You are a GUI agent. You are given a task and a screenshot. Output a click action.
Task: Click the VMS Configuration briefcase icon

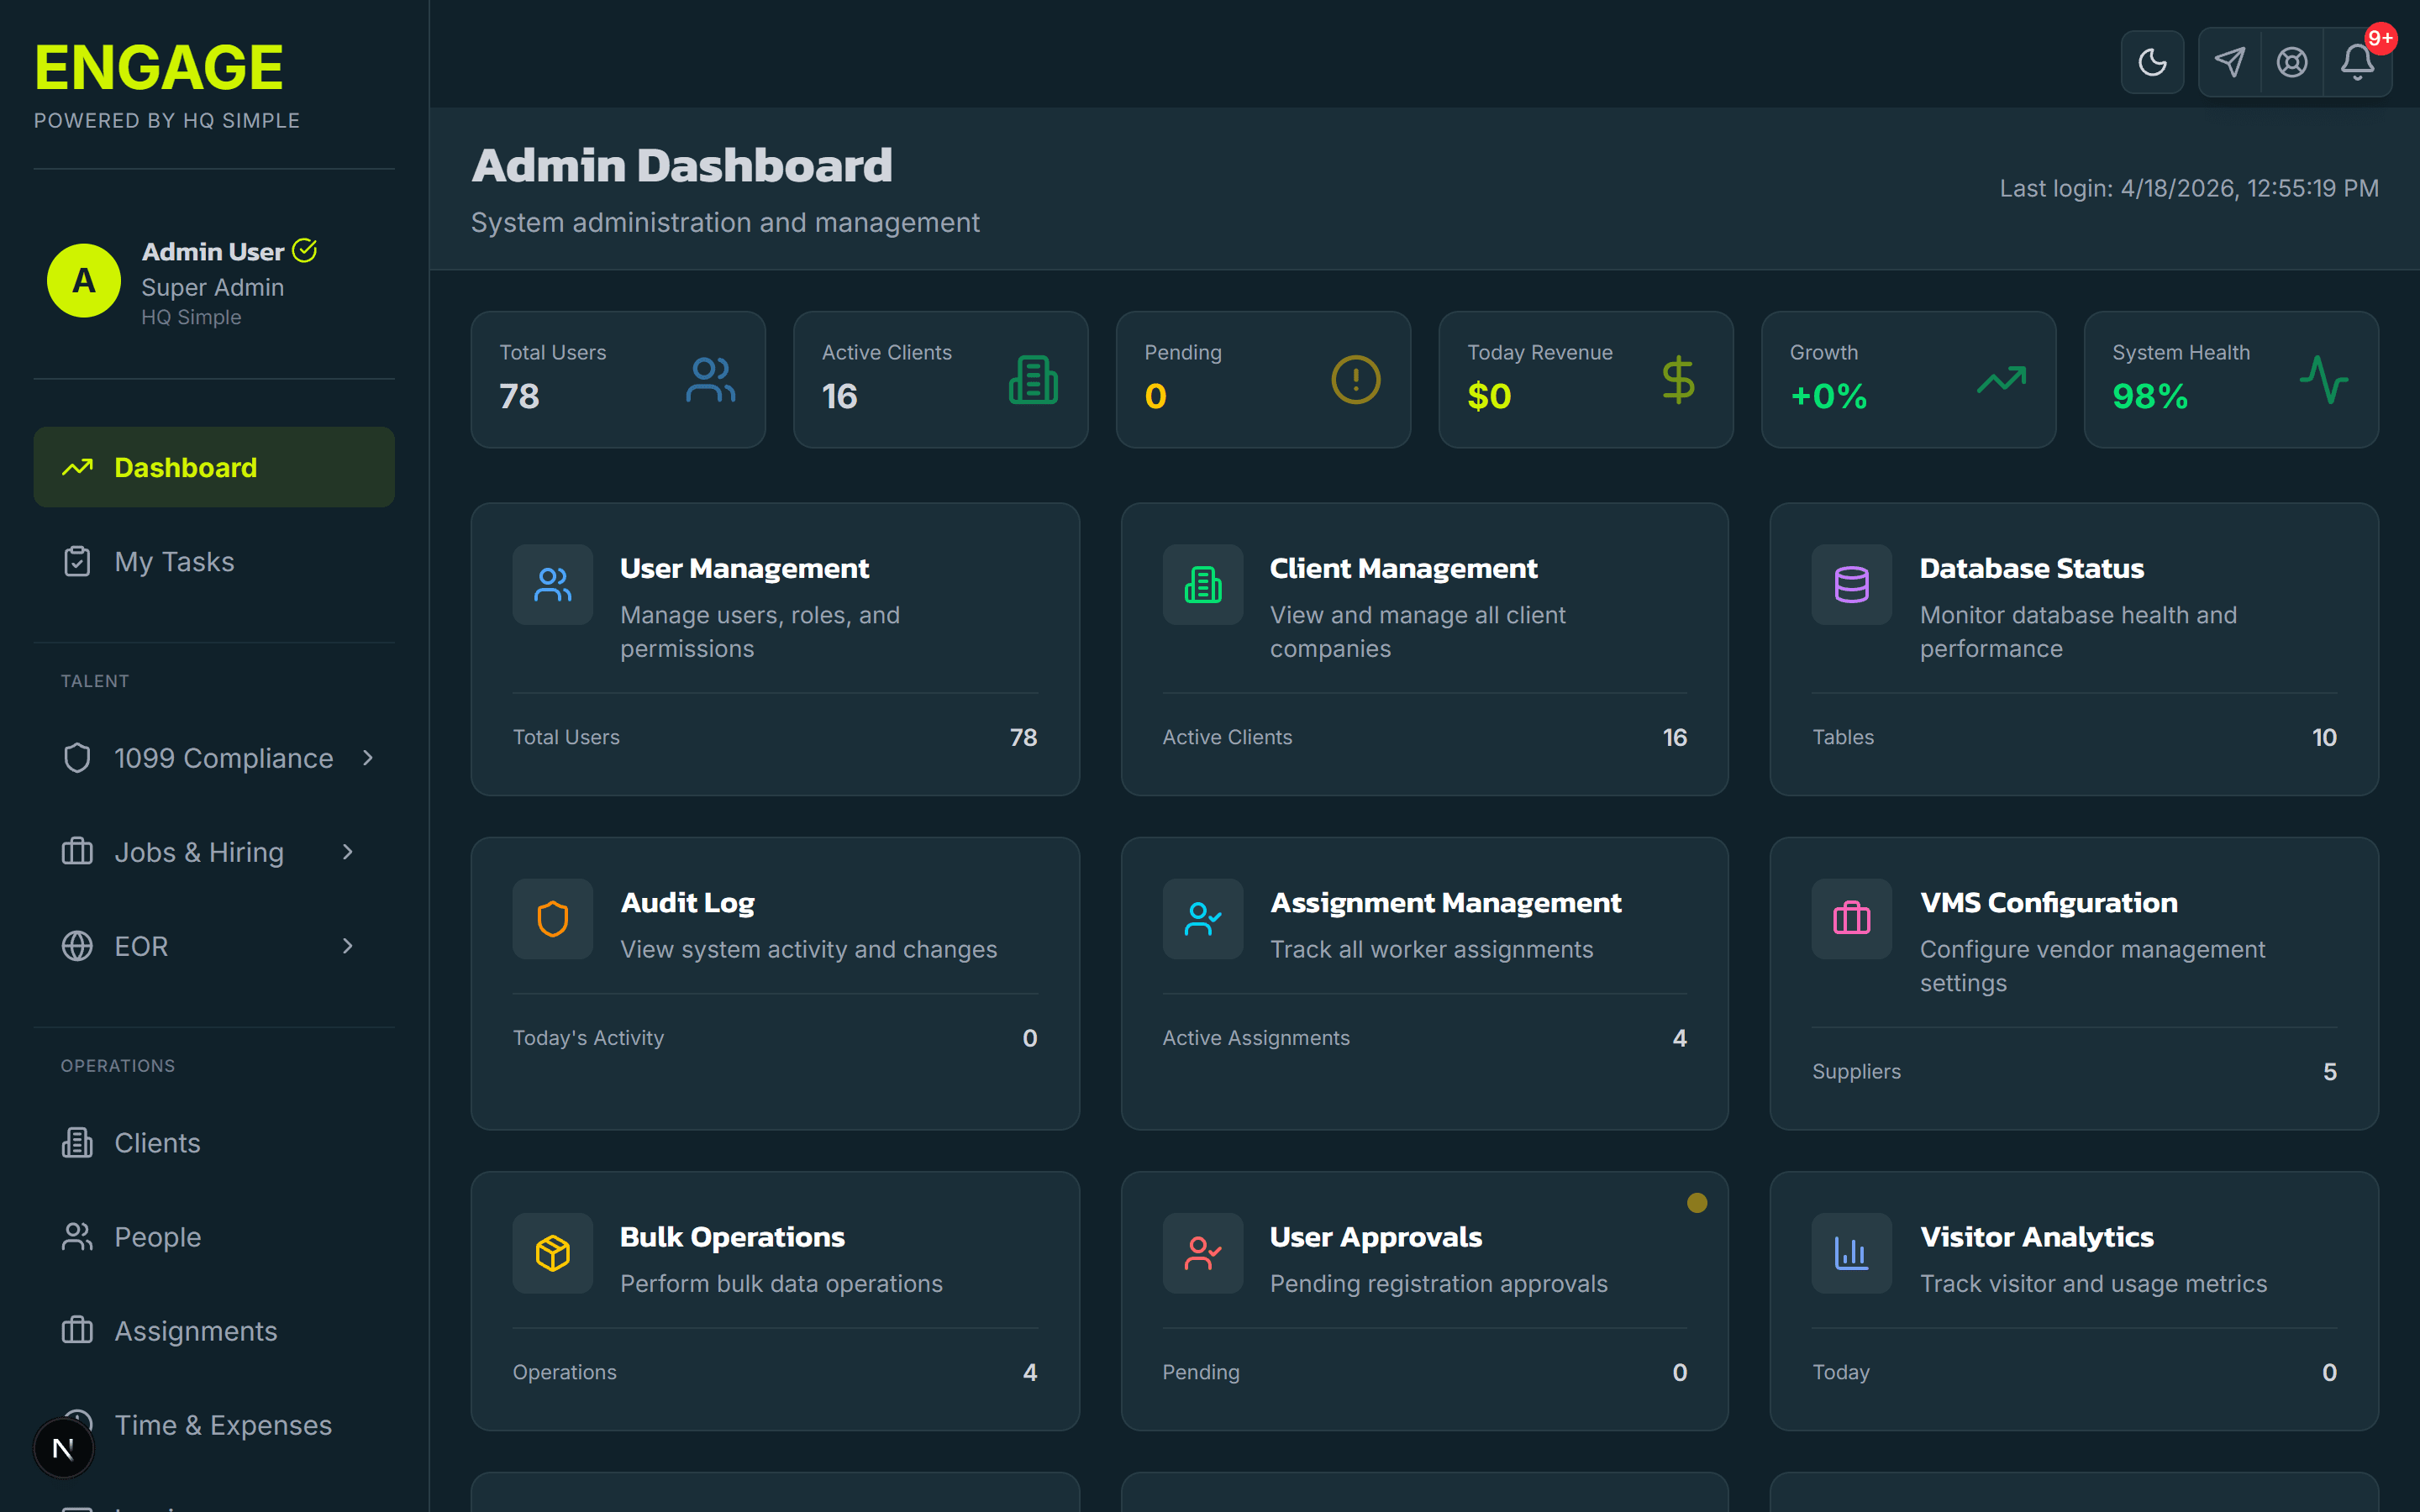pyautogui.click(x=1850, y=919)
